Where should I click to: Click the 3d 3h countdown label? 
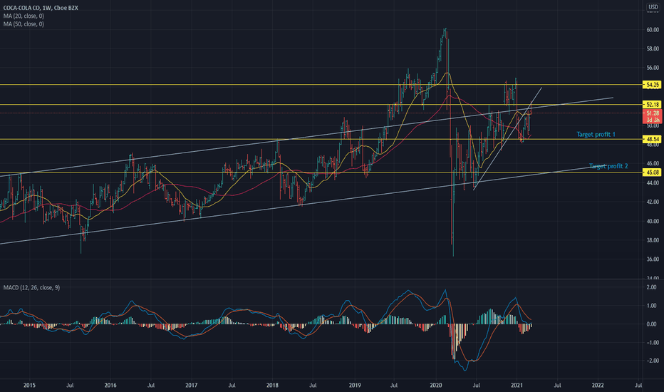(652, 120)
